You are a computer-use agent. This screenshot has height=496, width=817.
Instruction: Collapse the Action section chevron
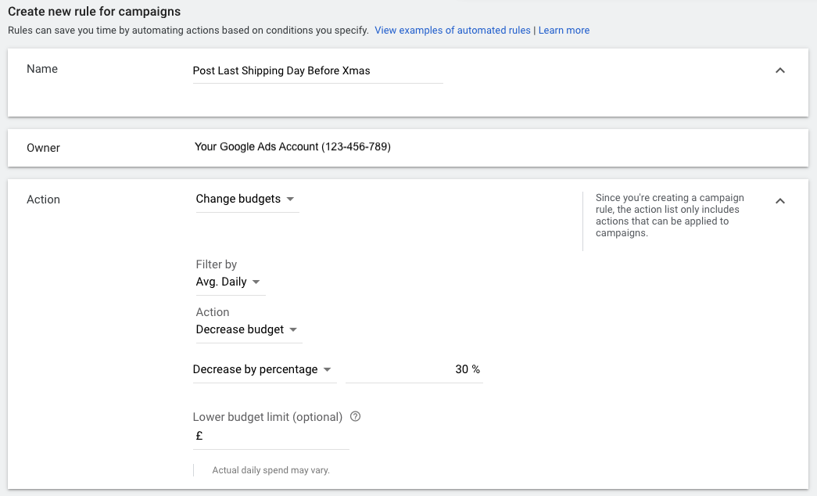(779, 201)
